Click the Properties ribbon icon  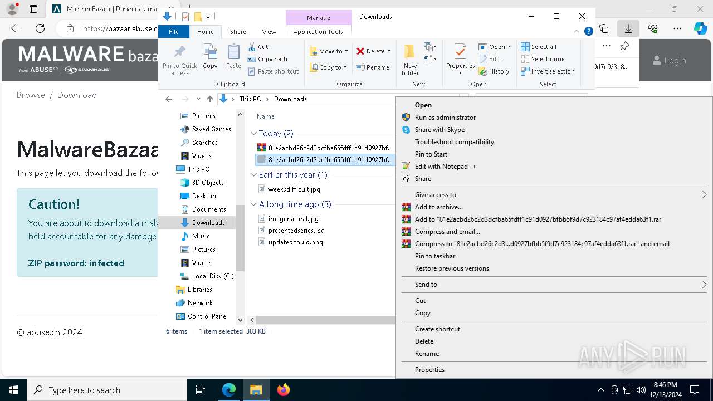coord(460,60)
